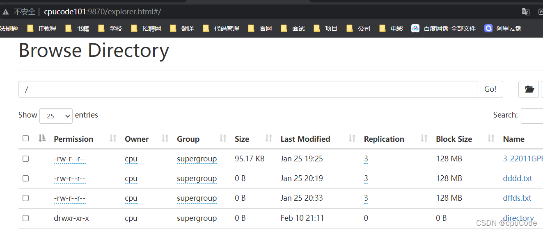543x231 pixels.
Task: Click replication 3 in the dffds.txt row
Action: click(x=366, y=198)
